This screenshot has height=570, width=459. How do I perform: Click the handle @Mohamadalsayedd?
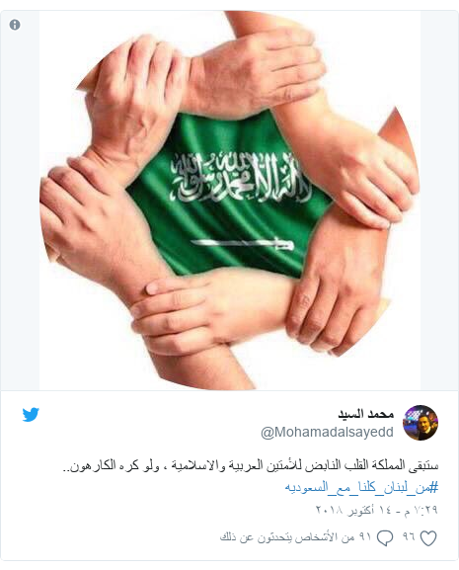327,432
